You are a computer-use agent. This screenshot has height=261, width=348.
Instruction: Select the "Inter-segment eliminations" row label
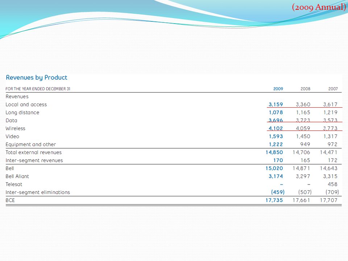(x=38, y=192)
